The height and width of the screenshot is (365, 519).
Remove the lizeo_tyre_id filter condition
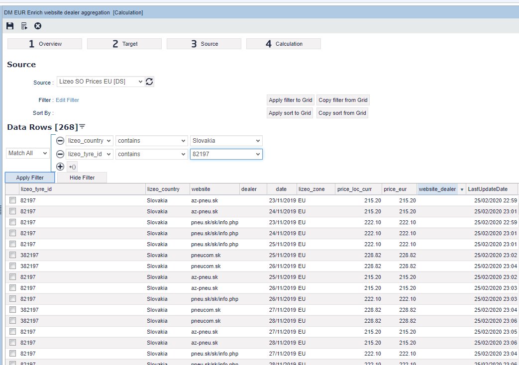[x=60, y=154]
